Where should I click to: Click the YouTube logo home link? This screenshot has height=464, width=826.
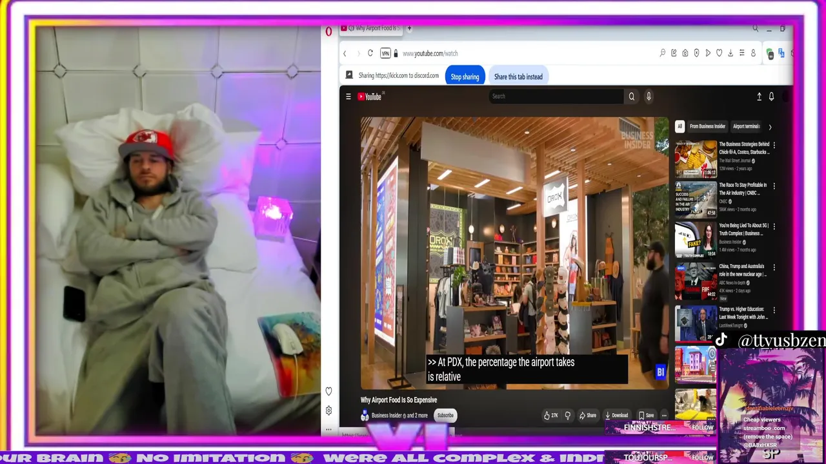[371, 97]
